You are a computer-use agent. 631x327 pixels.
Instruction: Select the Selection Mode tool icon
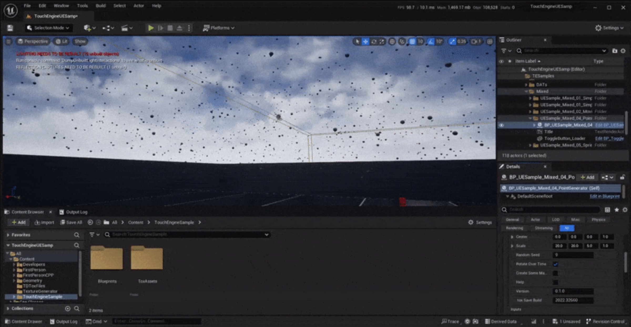point(29,28)
